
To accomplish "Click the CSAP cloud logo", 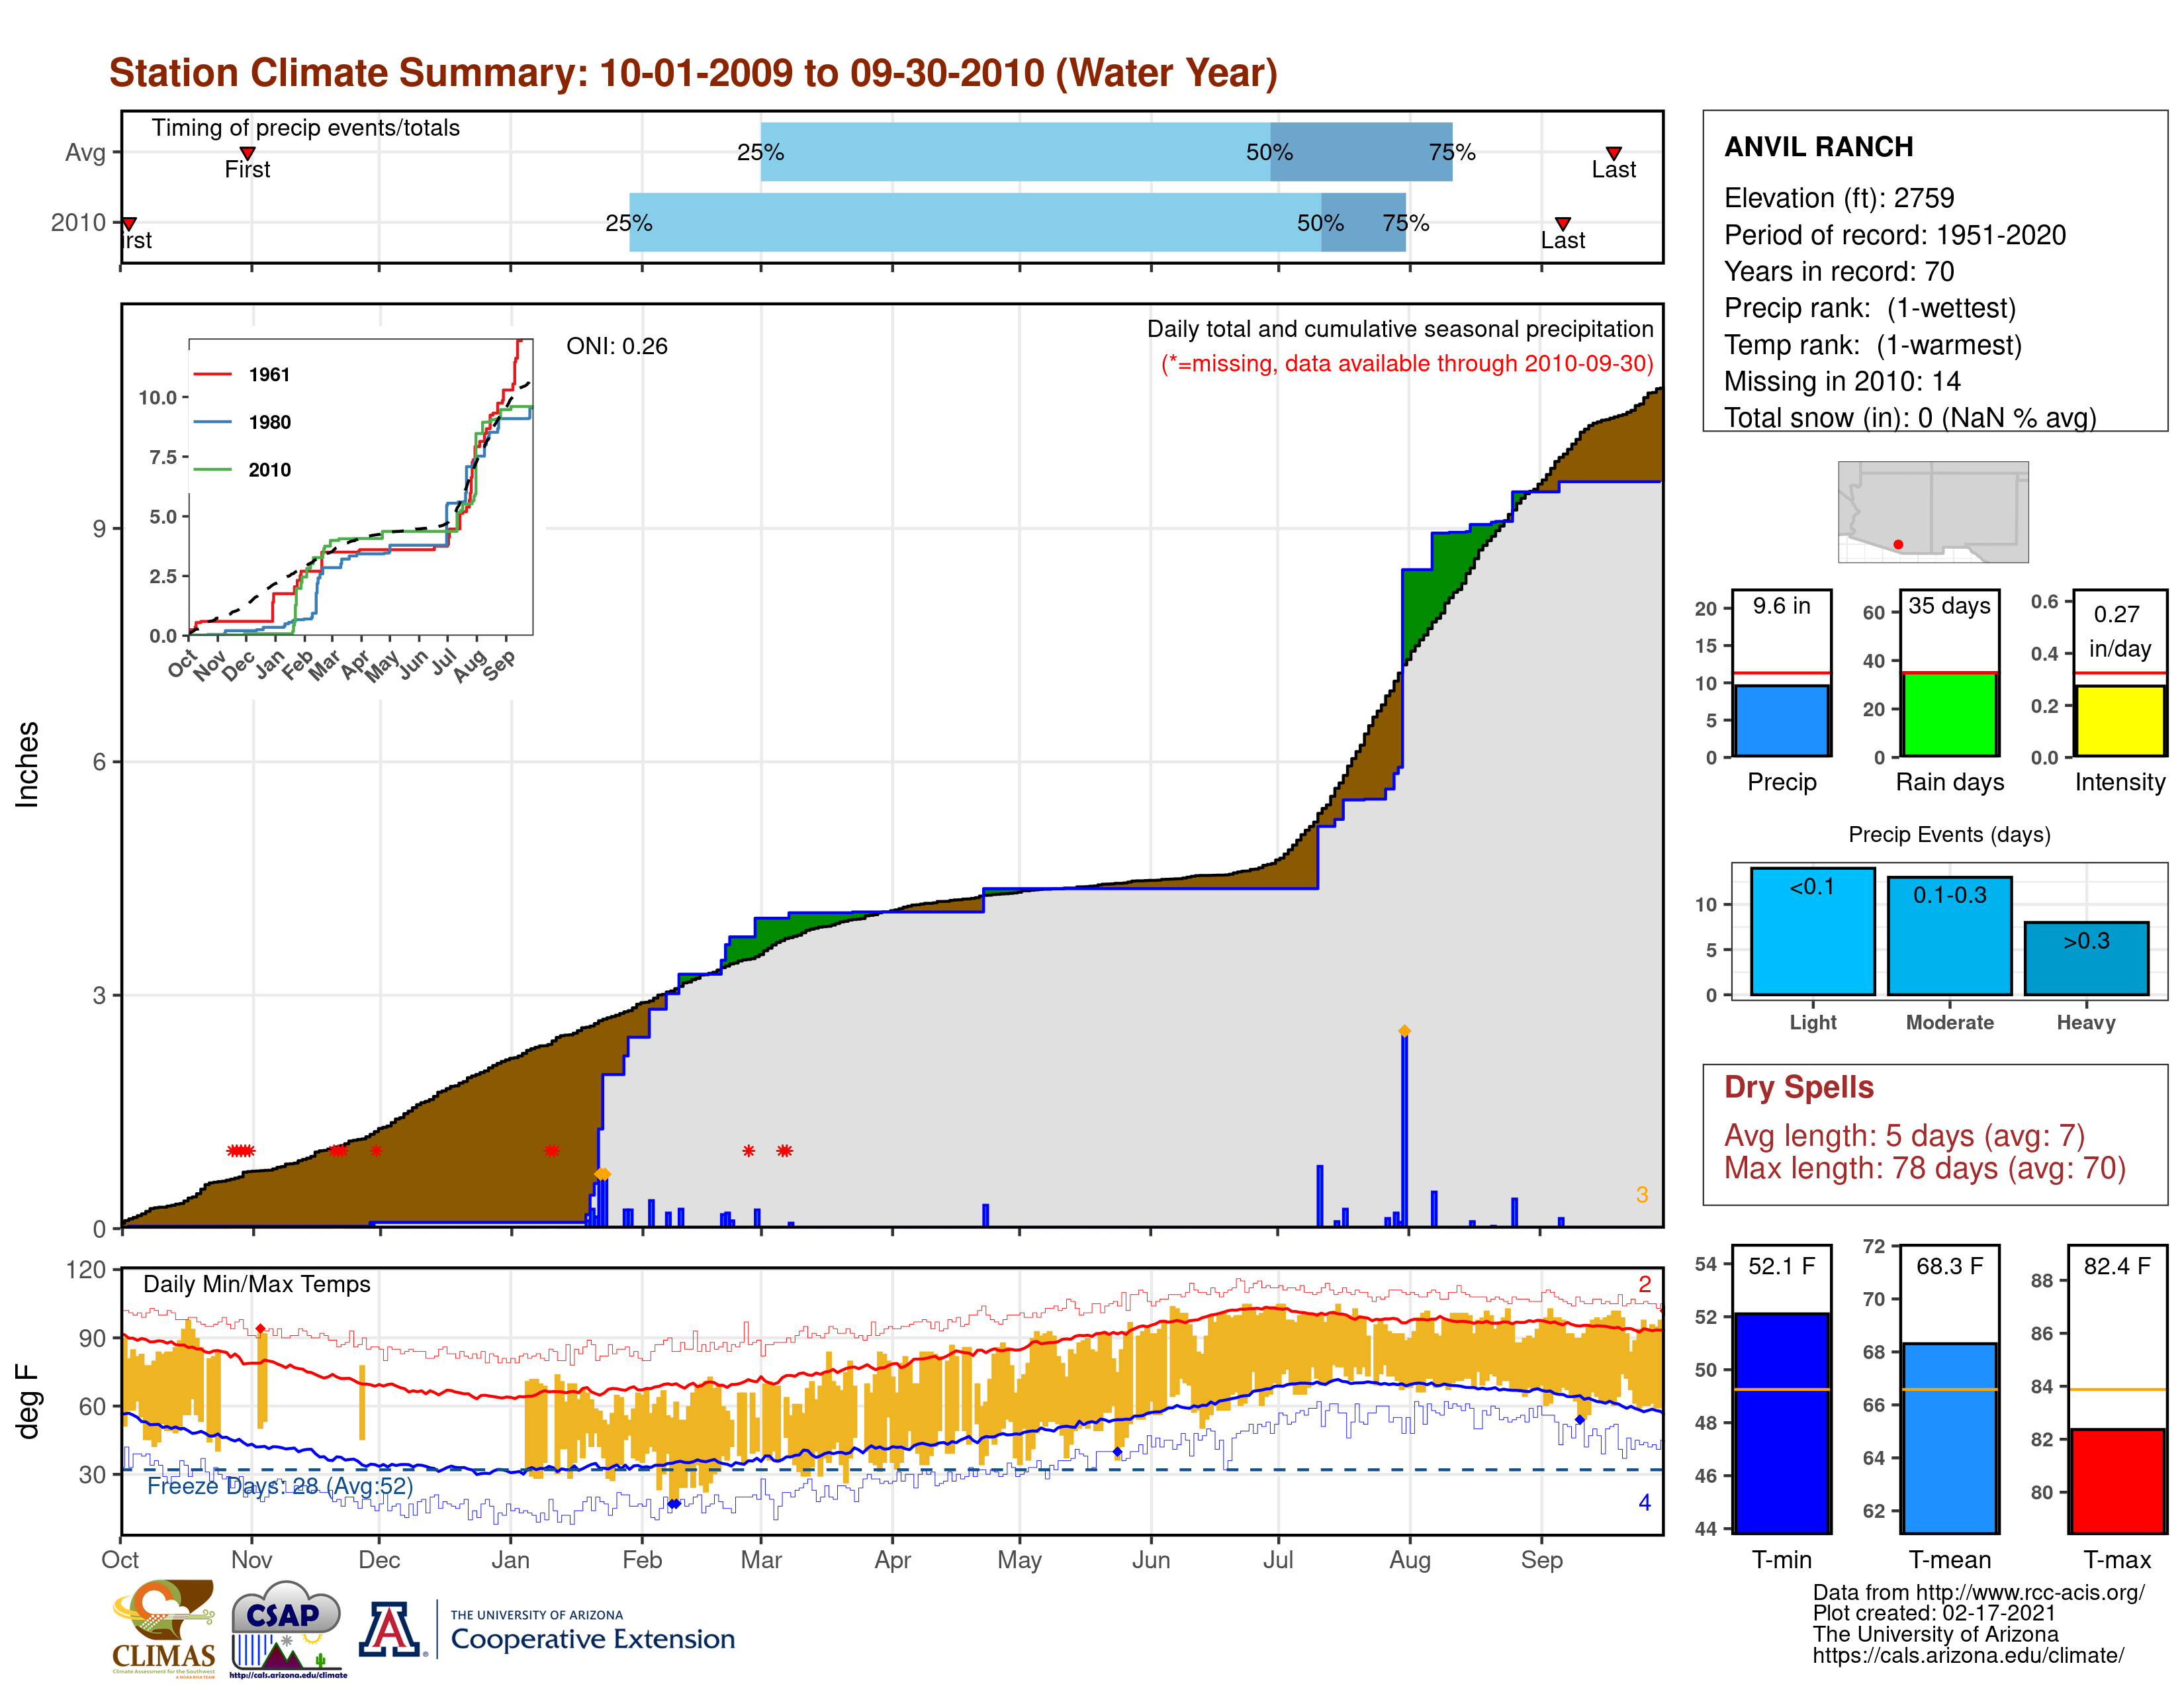I will point(287,1629).
